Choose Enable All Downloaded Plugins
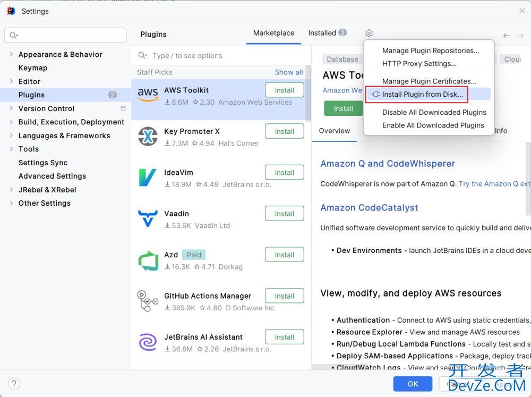 (433, 125)
